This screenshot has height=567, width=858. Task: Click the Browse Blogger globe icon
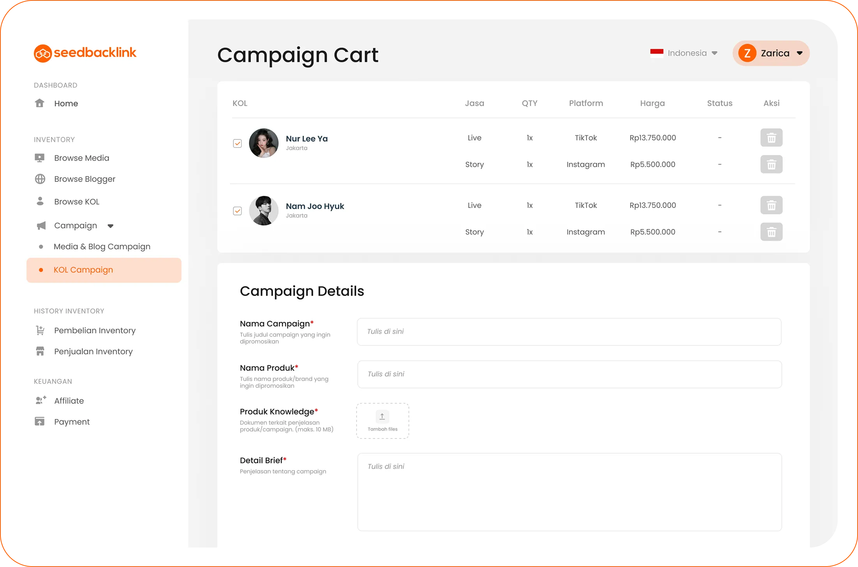click(x=40, y=179)
